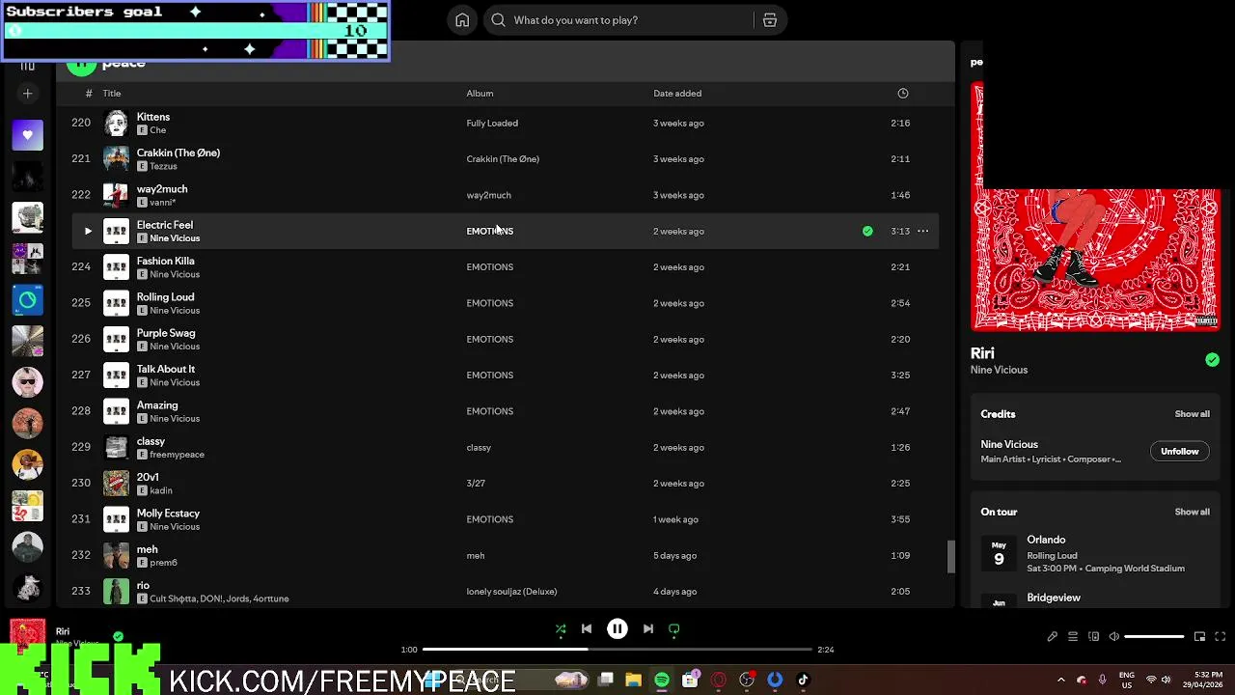Screen dimensions: 1235x695
Task: Open Liked Songs heart tile in sidebar
Action: click(27, 135)
